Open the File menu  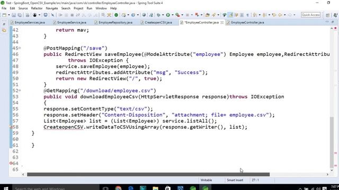click(4, 8)
